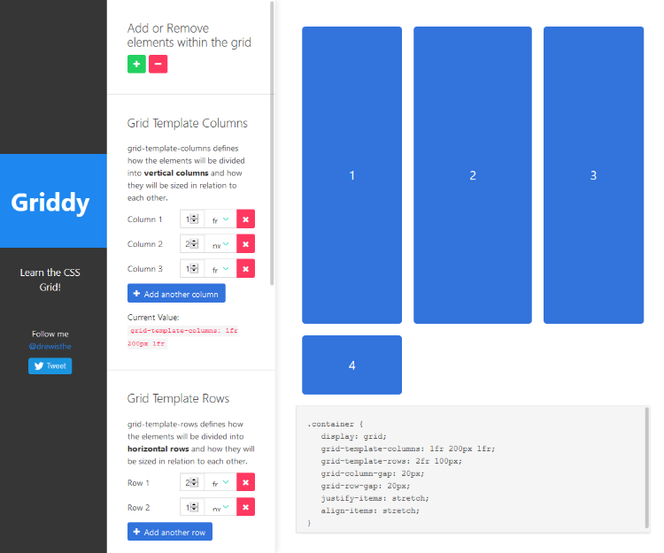Screen dimensions: 664x553
Task: Click grid item 4 in the preview
Action: tap(351, 365)
